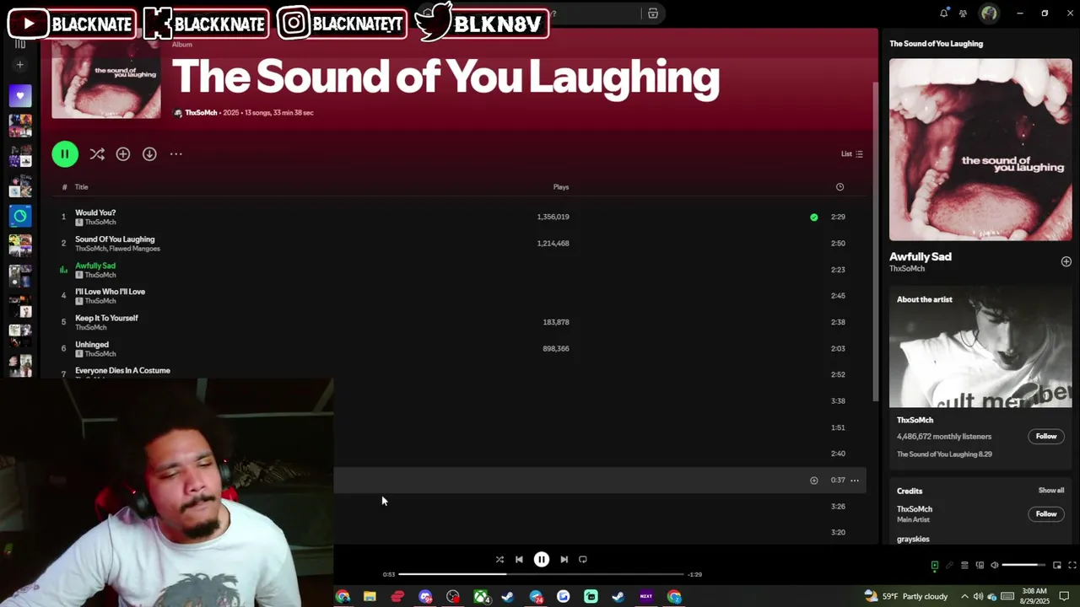Click the Title column header
Screen dimensions: 1080x607
[x=82, y=187]
